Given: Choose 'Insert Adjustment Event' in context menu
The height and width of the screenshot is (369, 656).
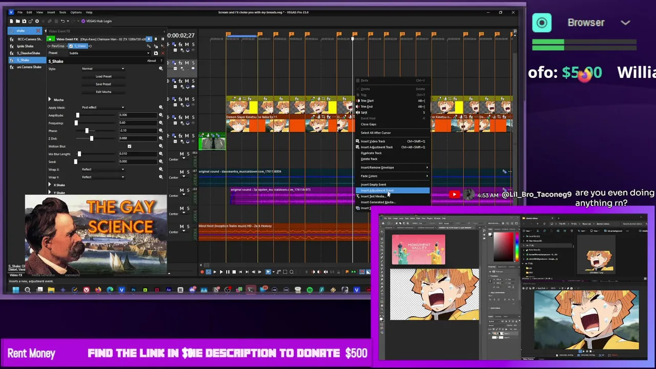Looking at the screenshot, I should 393,191.
